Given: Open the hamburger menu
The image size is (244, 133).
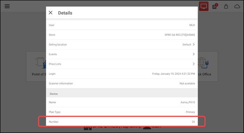Looking at the screenshot, I should pos(7,6).
